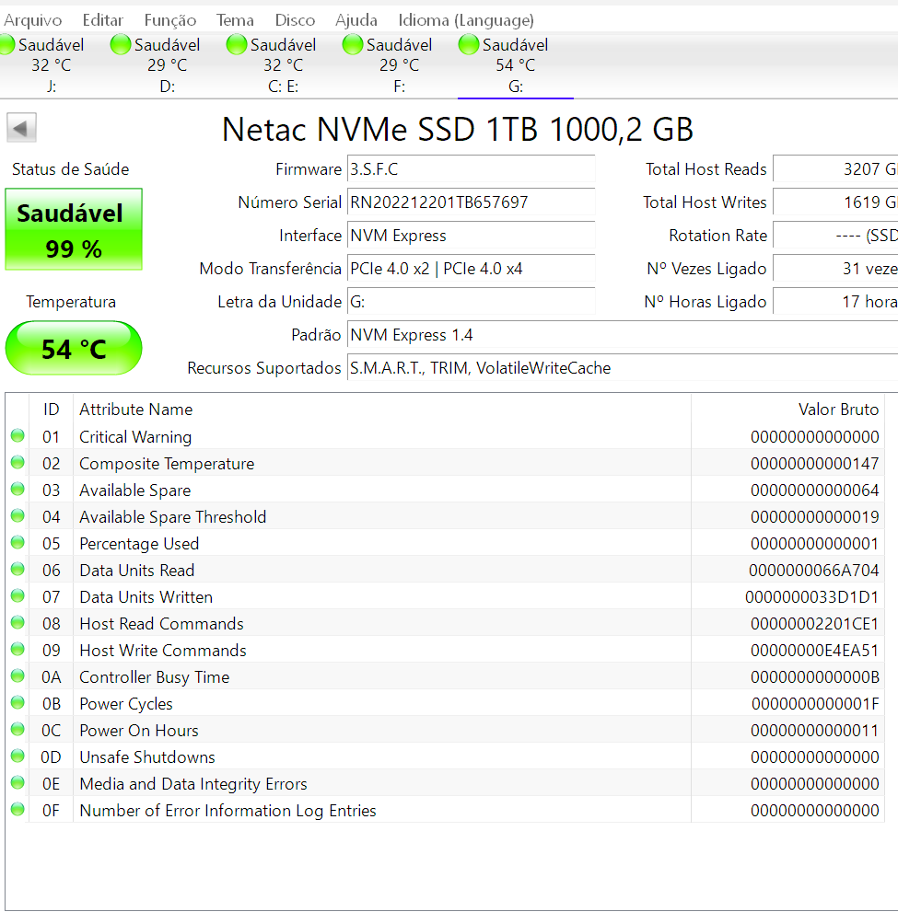898x912 pixels.
Task: Click the Letra da Unidade field
Action: pos(471,302)
